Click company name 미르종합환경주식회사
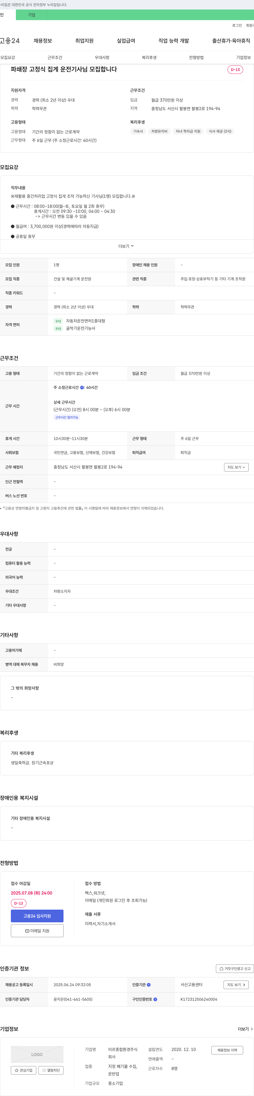This screenshot has width=254, height=1096. click(x=123, y=1053)
